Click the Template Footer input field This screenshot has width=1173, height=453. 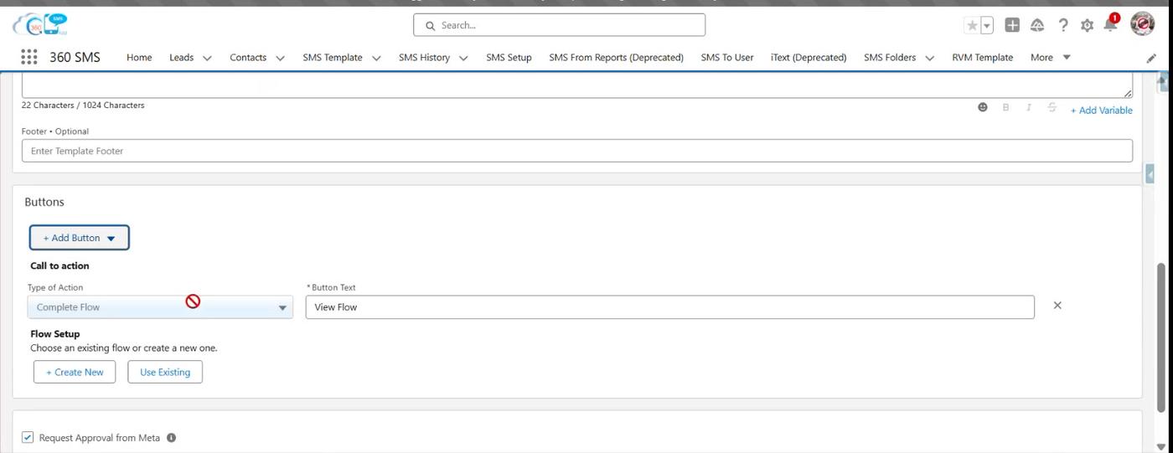(576, 151)
